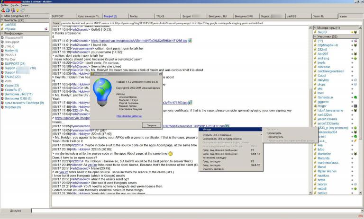This screenshot has height=219, width=364.
Task: Click the bulb icon next to JabRSS contact
Action: tap(2, 25)
